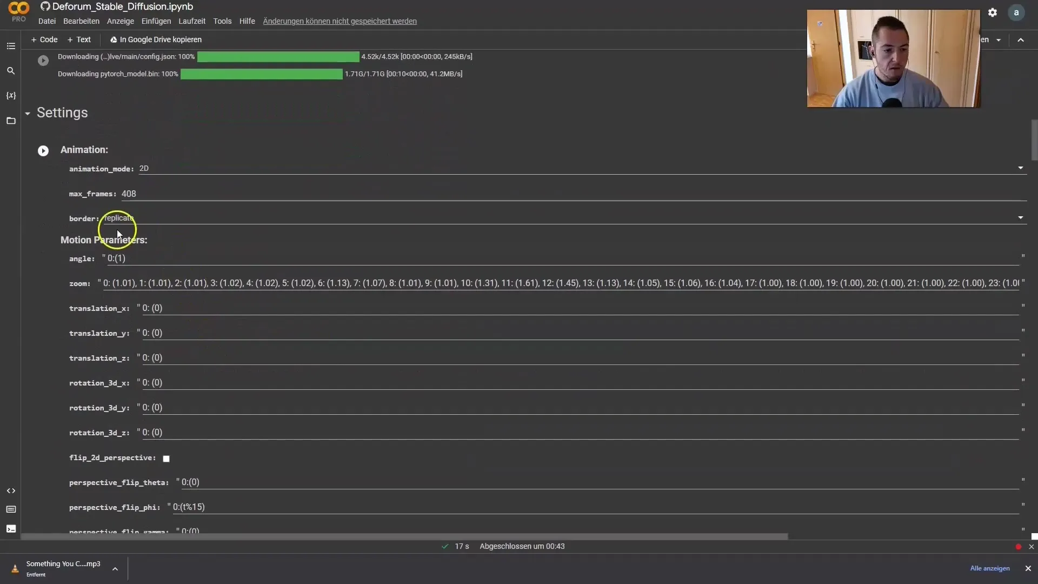Open the border replicate dropdown
The width and height of the screenshot is (1038, 584).
tap(1021, 217)
